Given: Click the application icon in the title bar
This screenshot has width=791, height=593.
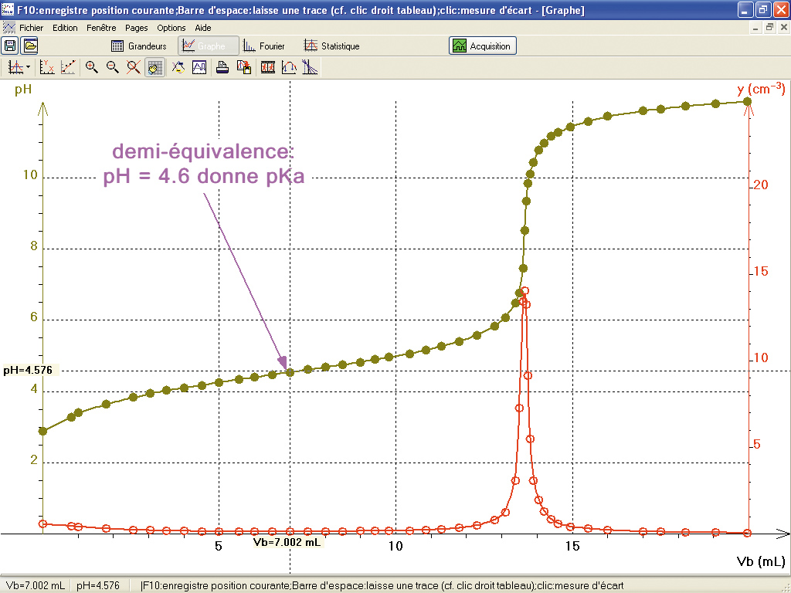Looking at the screenshot, I should [x=8, y=9].
